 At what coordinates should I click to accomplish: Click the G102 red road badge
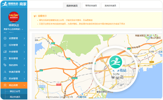coord(58,85)
